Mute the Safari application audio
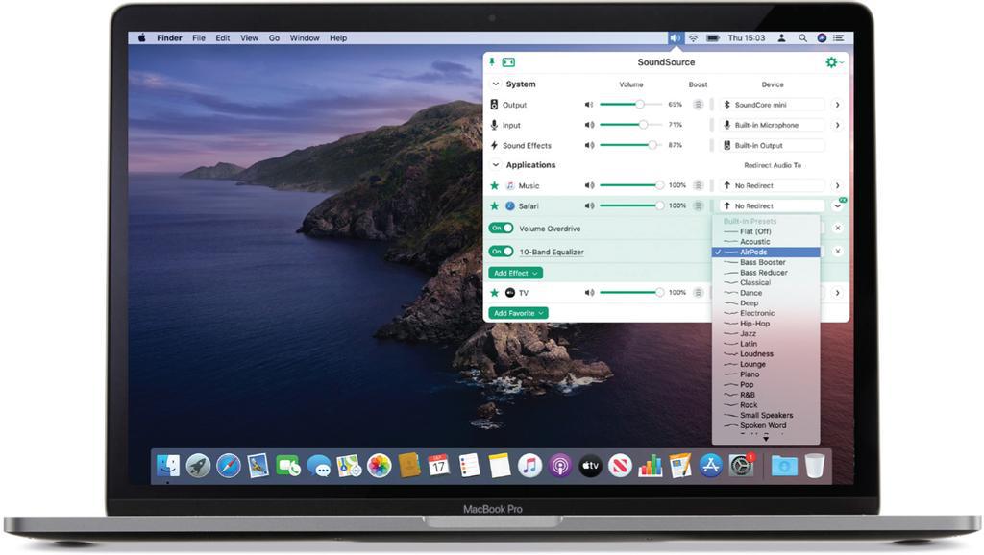The height and width of the screenshot is (555, 984). [589, 205]
